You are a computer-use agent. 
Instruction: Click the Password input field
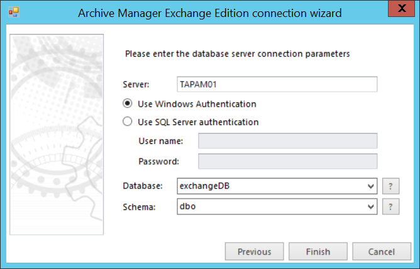[x=287, y=161]
